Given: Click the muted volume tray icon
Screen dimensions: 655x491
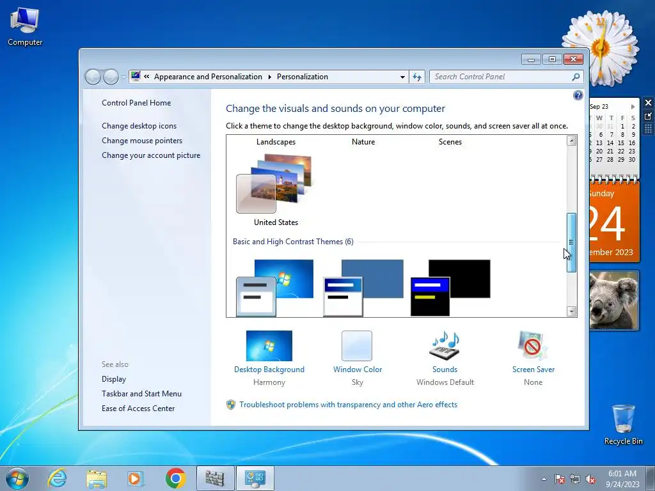Looking at the screenshot, I should click(590, 479).
